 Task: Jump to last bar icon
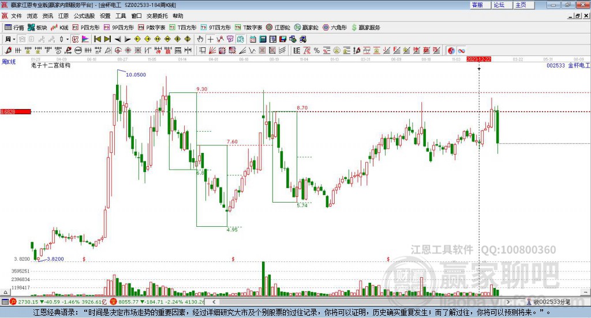(x=107, y=39)
